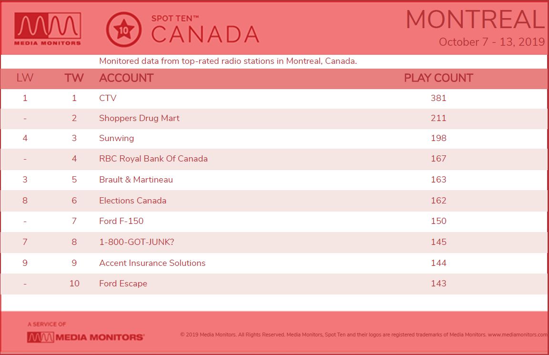
Task: Open the www.mediamonitors.com link
Action: [x=518, y=335]
